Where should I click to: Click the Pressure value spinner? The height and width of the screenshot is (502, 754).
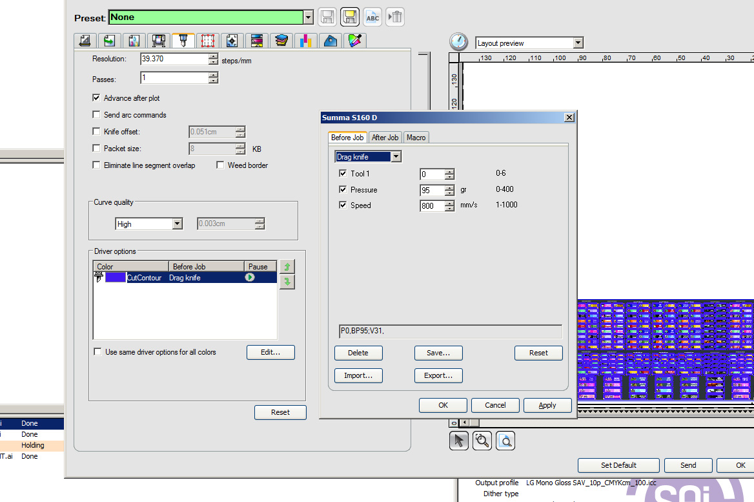click(449, 191)
